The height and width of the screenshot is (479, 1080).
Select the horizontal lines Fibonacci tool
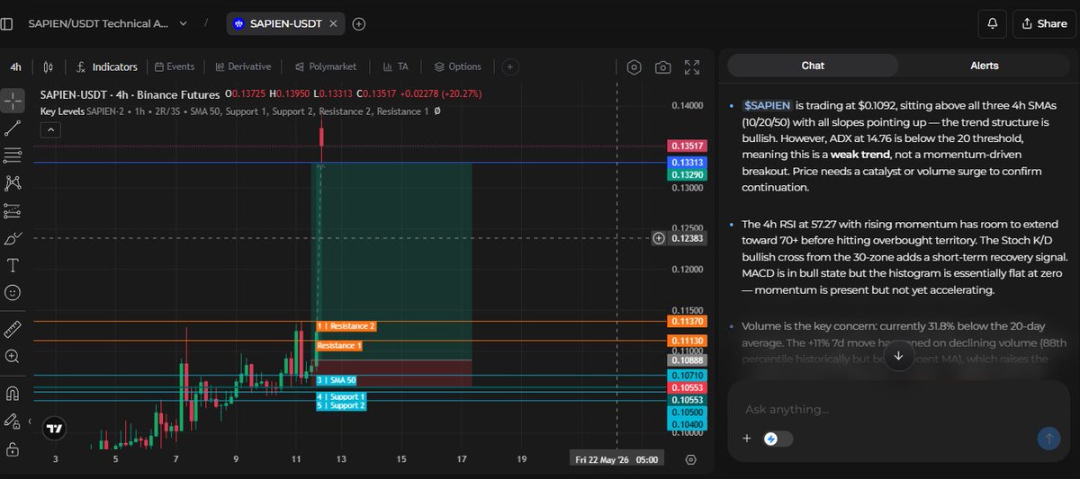13,155
